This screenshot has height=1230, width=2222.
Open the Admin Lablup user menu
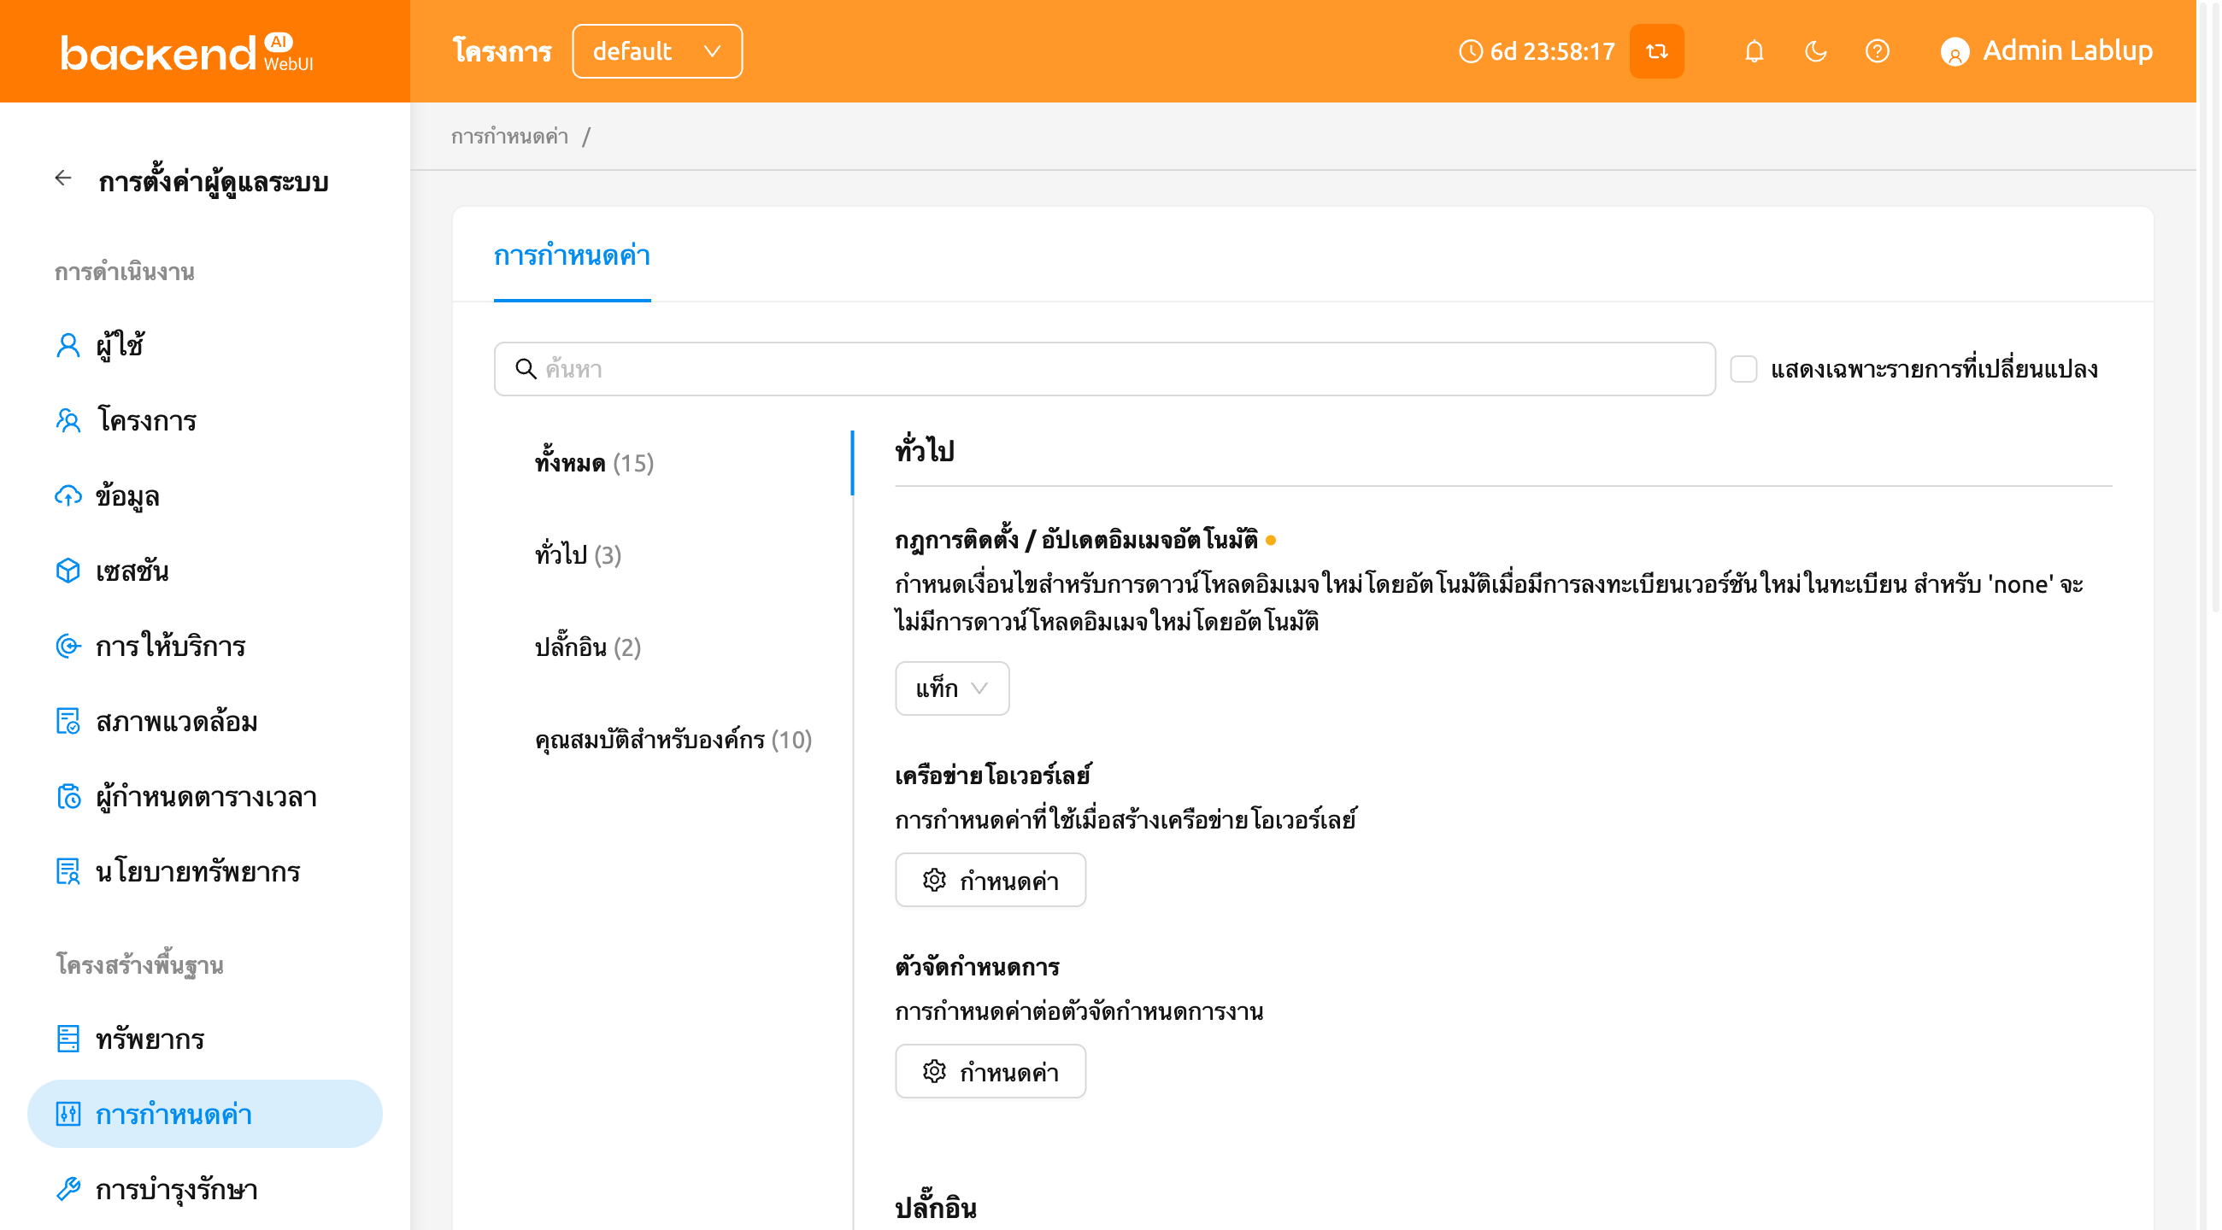[2046, 52]
